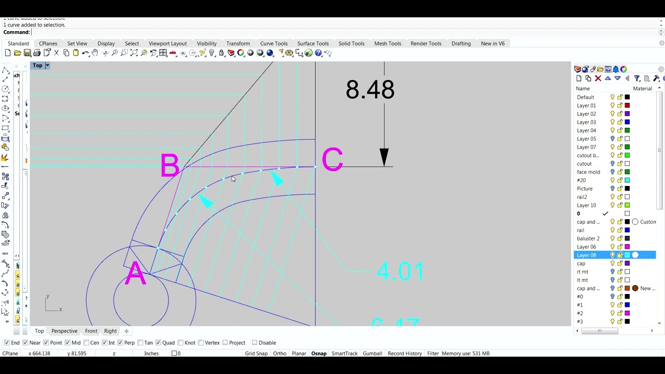665x374 pixels.
Task: Click the light bulb Hide objects icon
Action: pyautogui.click(x=211, y=53)
